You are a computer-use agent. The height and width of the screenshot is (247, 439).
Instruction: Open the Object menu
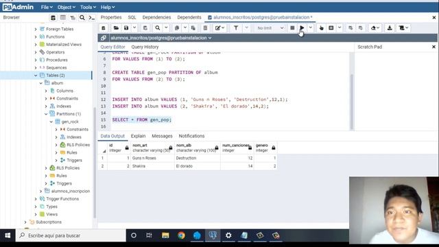(x=67, y=8)
